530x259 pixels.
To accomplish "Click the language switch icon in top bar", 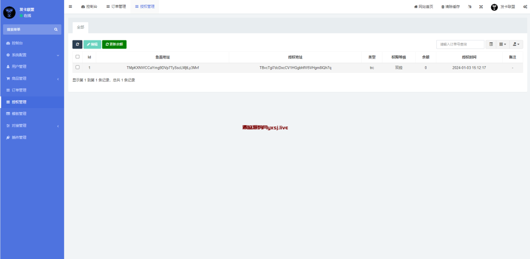I will pos(469,7).
